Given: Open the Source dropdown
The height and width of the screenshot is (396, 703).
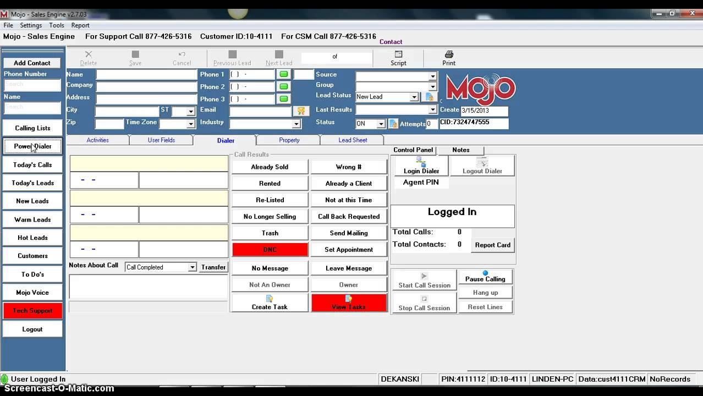Looking at the screenshot, I should pyautogui.click(x=432, y=76).
